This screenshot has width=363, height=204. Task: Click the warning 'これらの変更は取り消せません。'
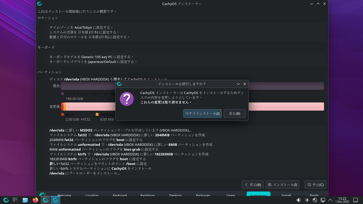tap(166, 102)
